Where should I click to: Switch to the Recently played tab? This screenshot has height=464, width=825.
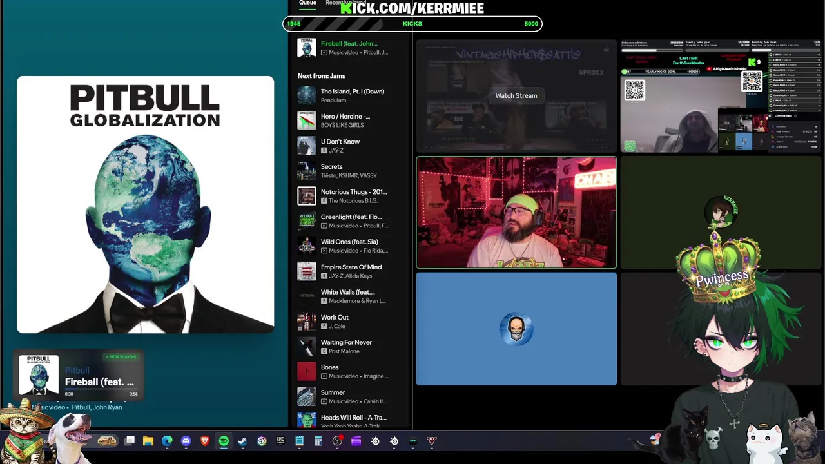(x=345, y=3)
